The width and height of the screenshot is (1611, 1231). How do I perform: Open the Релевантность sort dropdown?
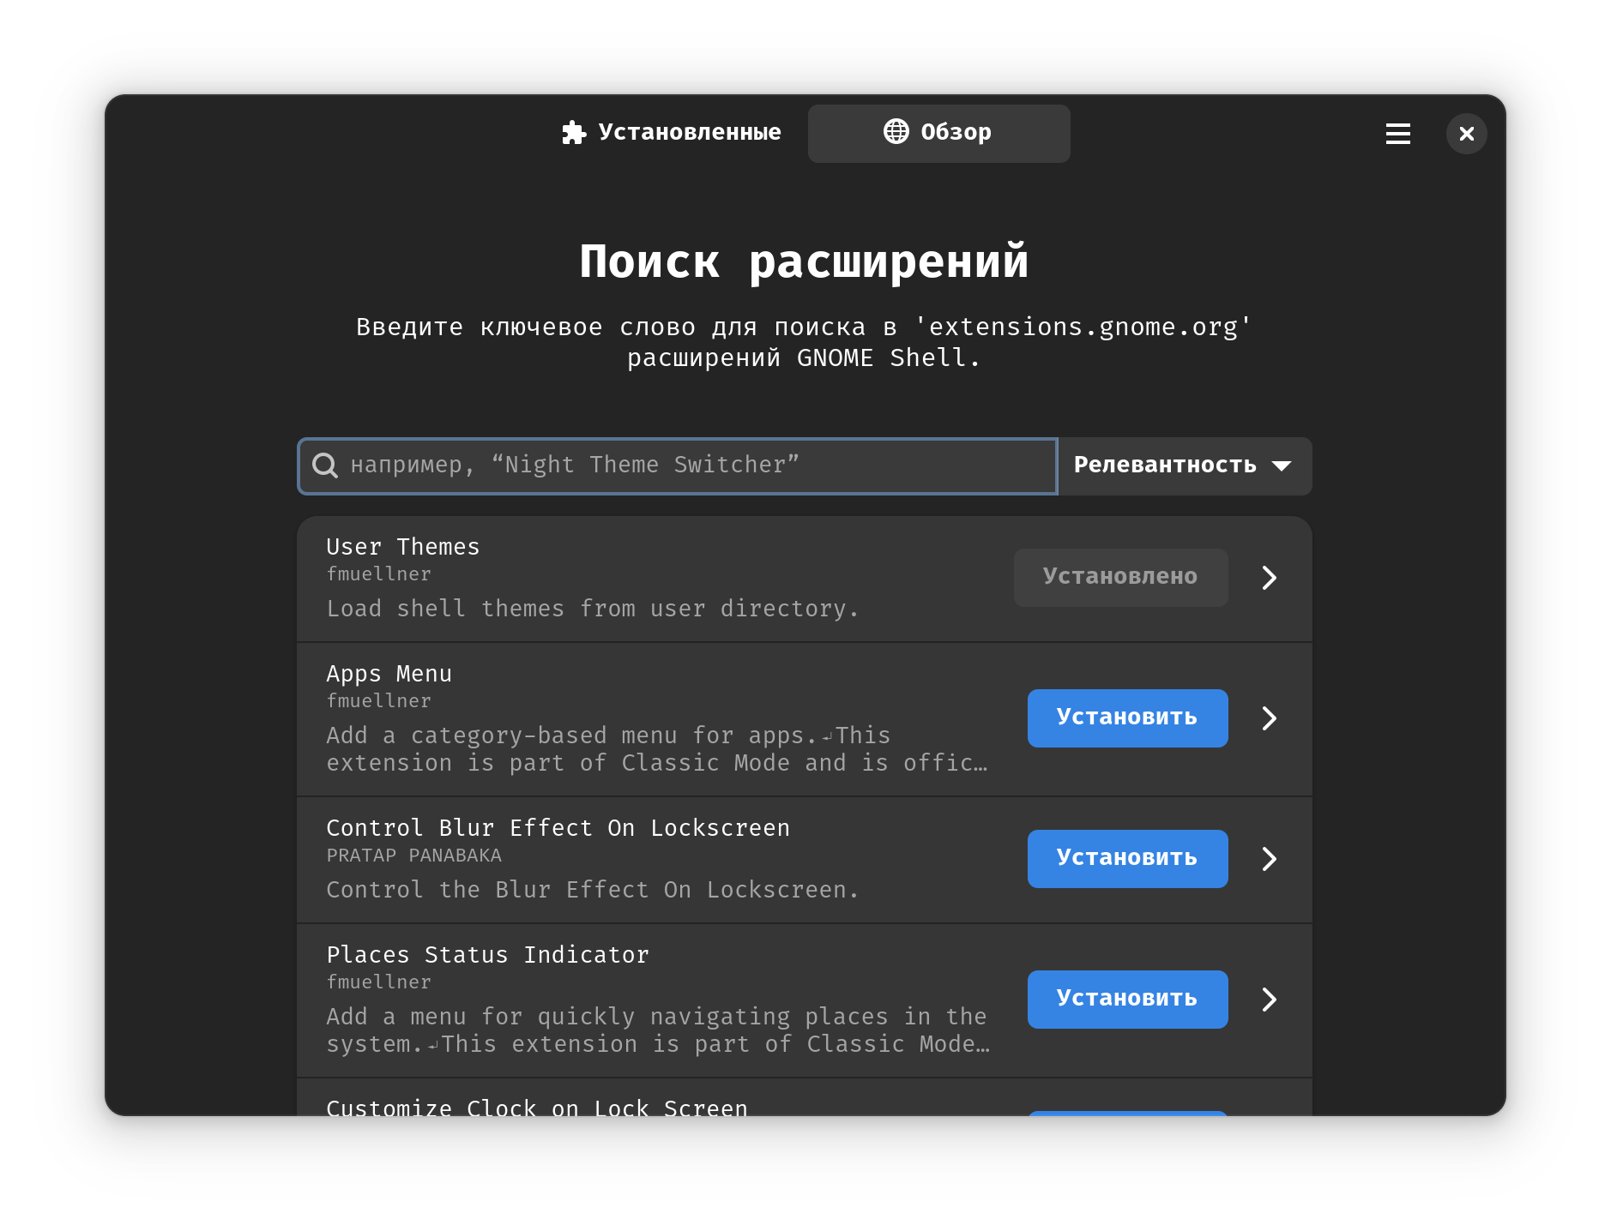[1185, 465]
